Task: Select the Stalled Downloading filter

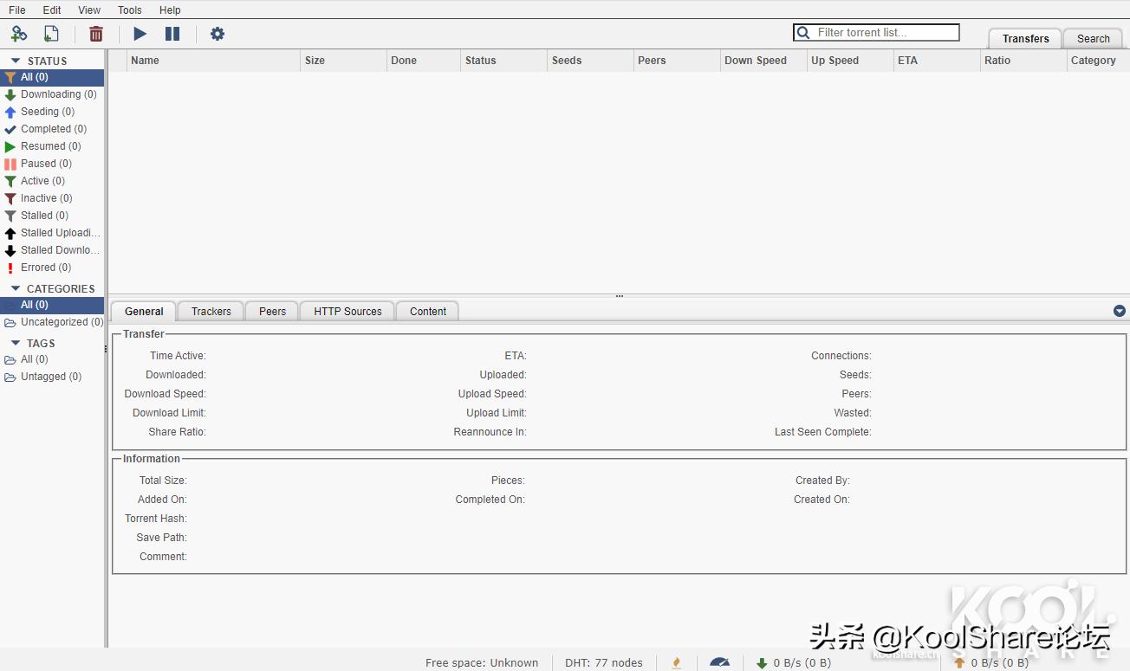Action: [x=52, y=250]
